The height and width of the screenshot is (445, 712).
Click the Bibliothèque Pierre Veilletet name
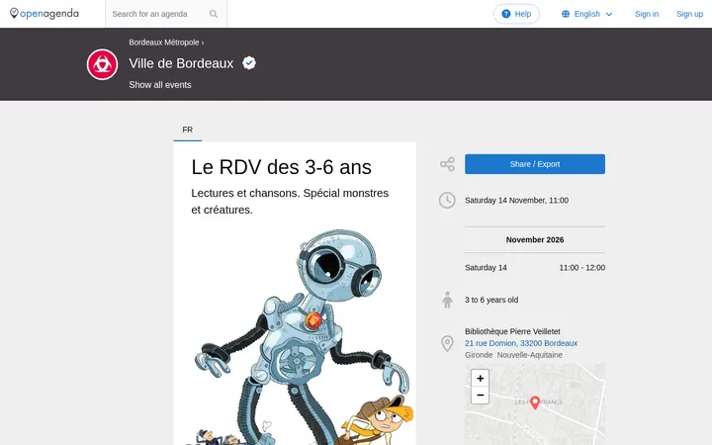tap(512, 331)
